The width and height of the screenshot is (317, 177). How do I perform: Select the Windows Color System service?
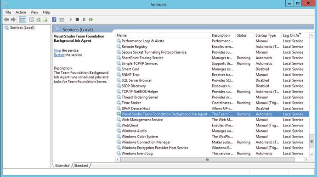pyautogui.click(x=212, y=137)
